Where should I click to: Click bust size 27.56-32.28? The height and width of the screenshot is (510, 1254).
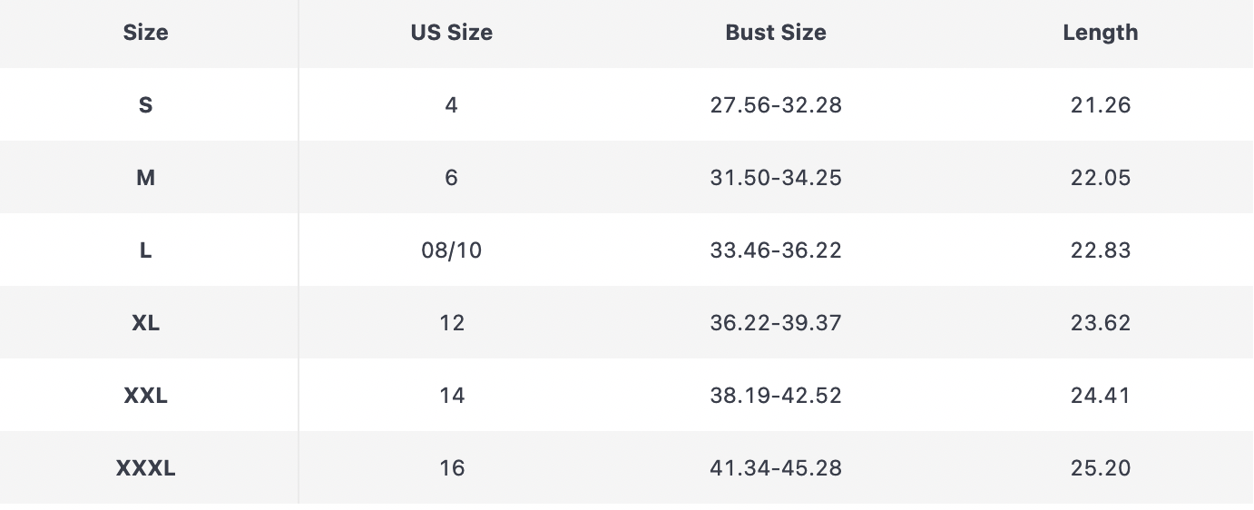click(x=776, y=105)
